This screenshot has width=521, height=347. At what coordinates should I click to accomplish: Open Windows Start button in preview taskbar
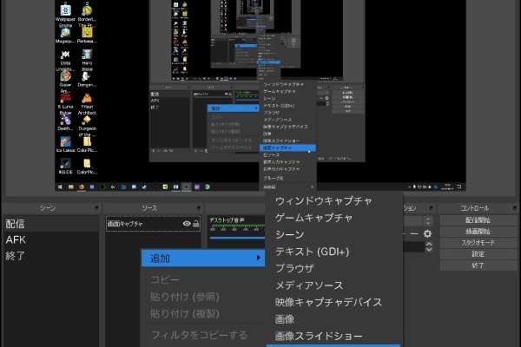(60, 187)
